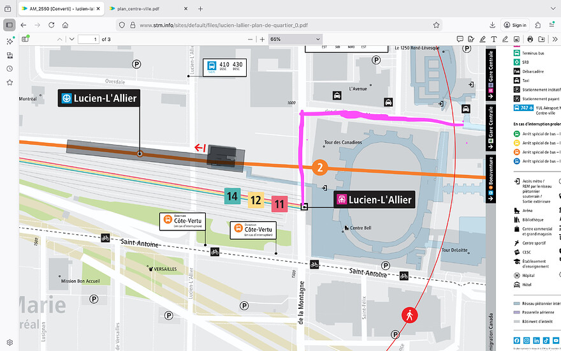This screenshot has height=351, width=561.
Task: Click the Mission Bon Accueil label
Action: (x=80, y=281)
